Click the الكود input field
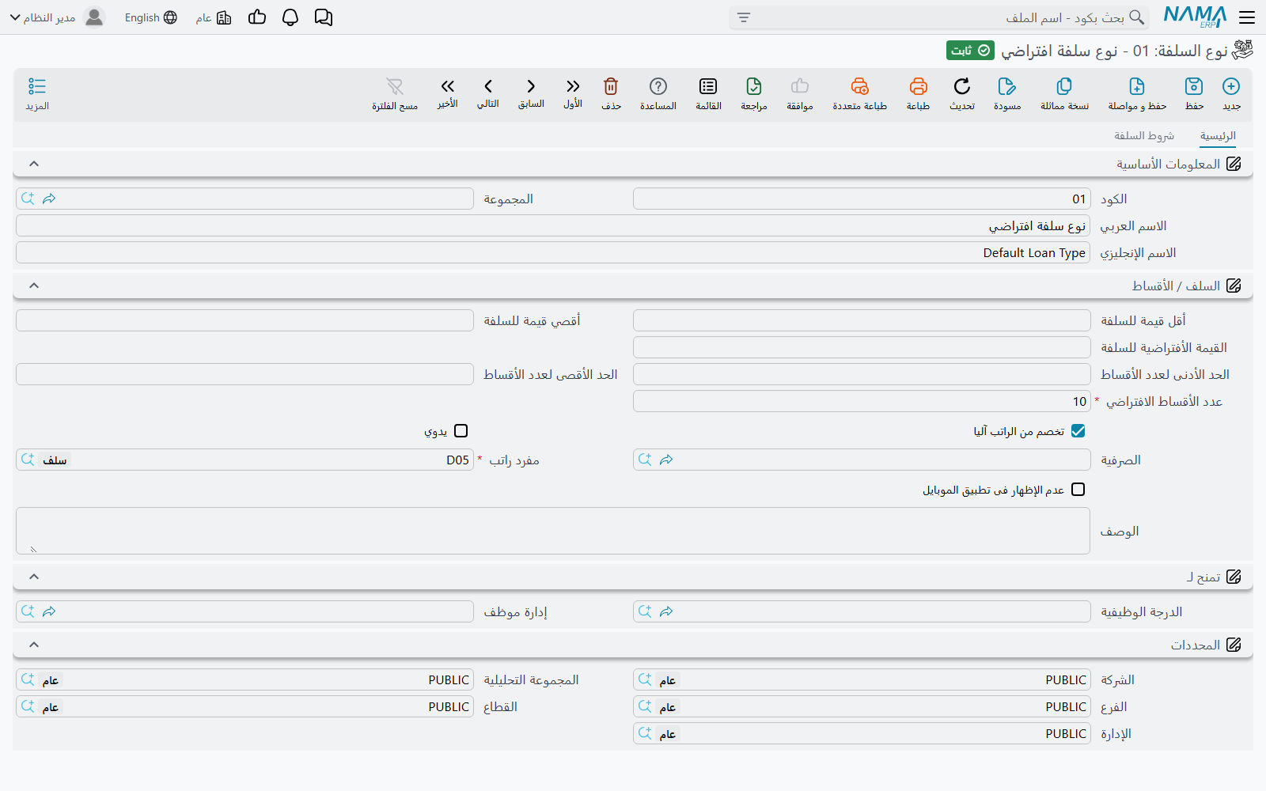Image resolution: width=1266 pixels, height=791 pixels. point(862,199)
